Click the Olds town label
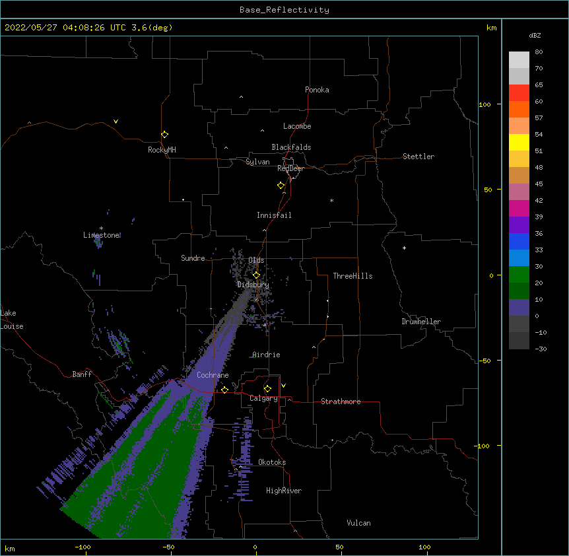This screenshot has width=569, height=556. point(256,260)
